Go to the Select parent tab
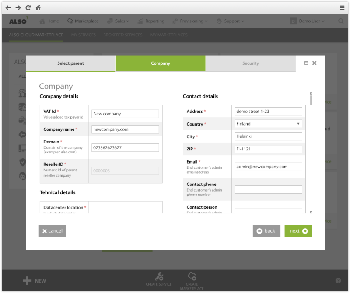 pyautogui.click(x=70, y=63)
